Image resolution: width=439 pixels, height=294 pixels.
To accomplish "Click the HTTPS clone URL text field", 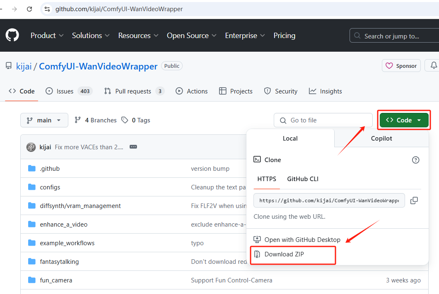I will coord(329,201).
